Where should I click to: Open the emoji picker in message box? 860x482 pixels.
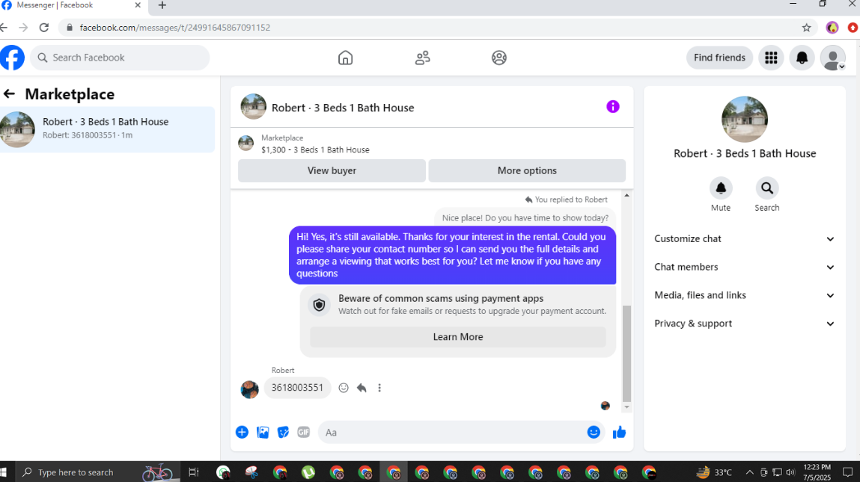pos(594,432)
